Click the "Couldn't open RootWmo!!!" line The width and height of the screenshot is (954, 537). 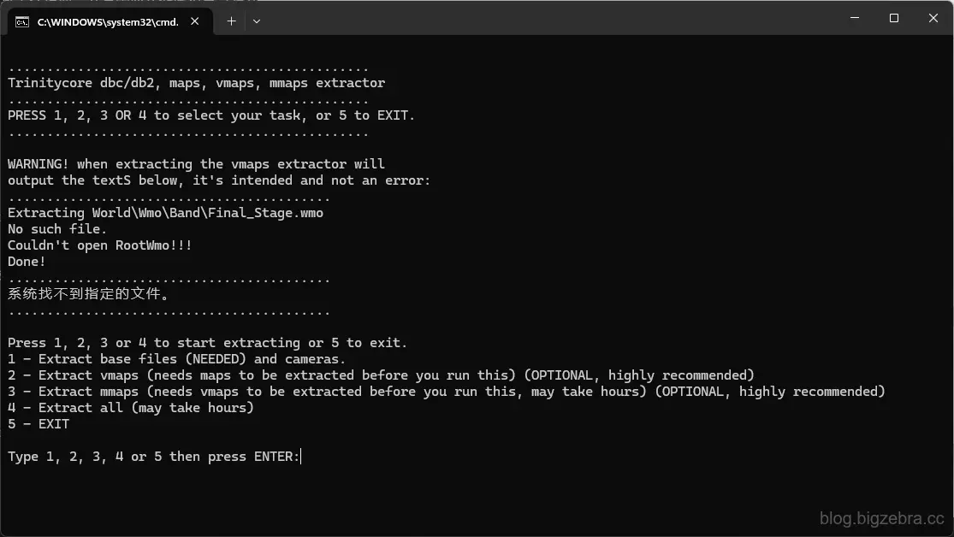[x=100, y=245]
